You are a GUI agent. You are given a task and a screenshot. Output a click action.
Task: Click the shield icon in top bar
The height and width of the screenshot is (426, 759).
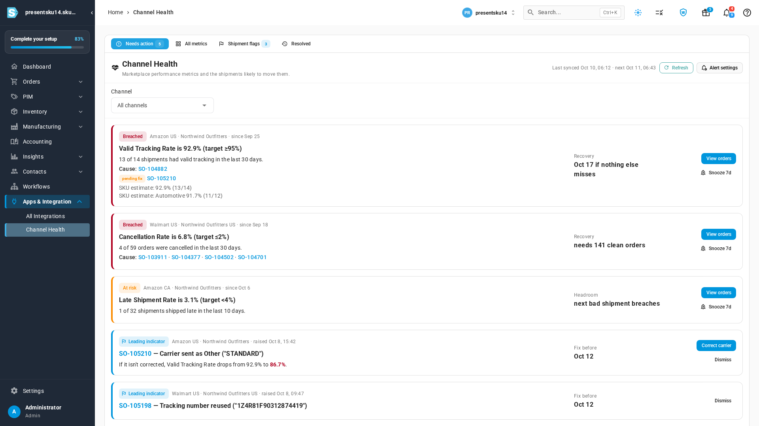[683, 13]
